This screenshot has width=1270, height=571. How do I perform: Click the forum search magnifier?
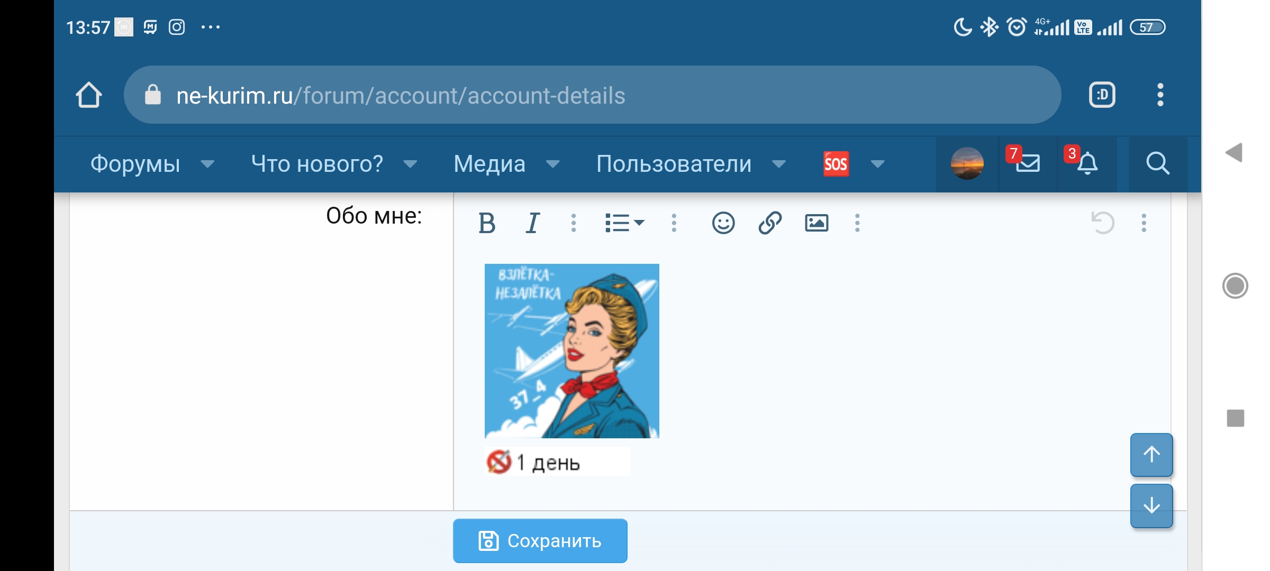(1157, 163)
